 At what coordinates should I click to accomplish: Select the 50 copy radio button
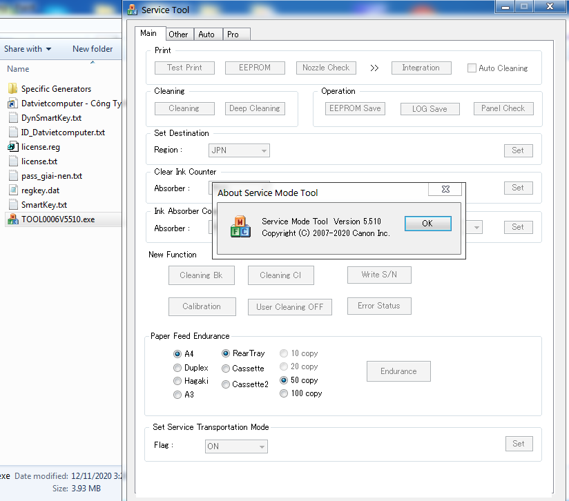tap(284, 380)
